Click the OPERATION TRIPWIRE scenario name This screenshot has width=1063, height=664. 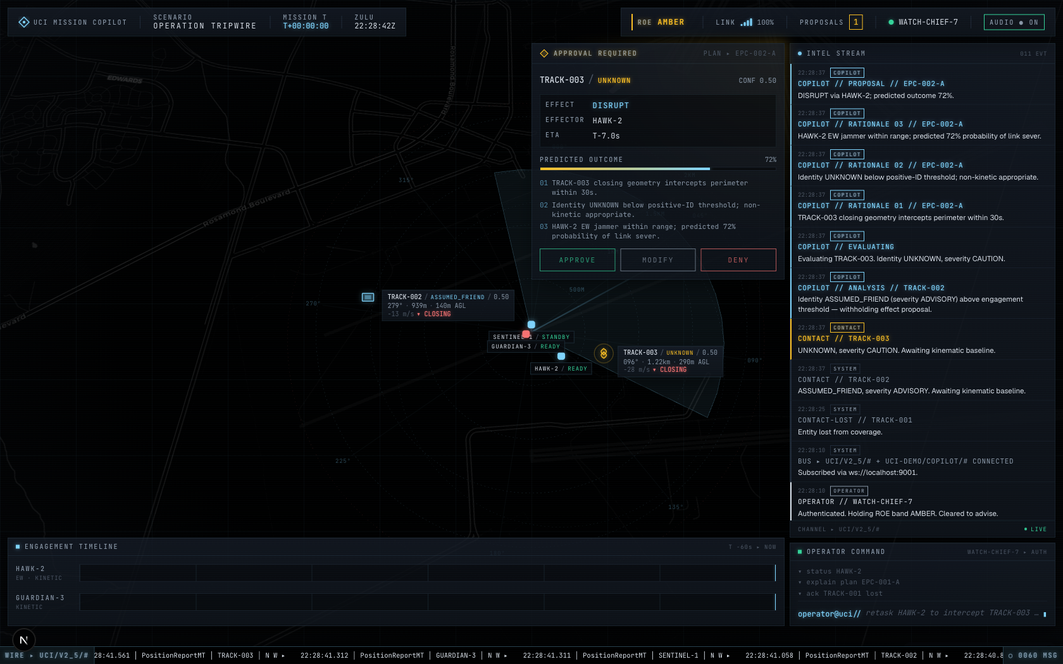click(x=205, y=26)
